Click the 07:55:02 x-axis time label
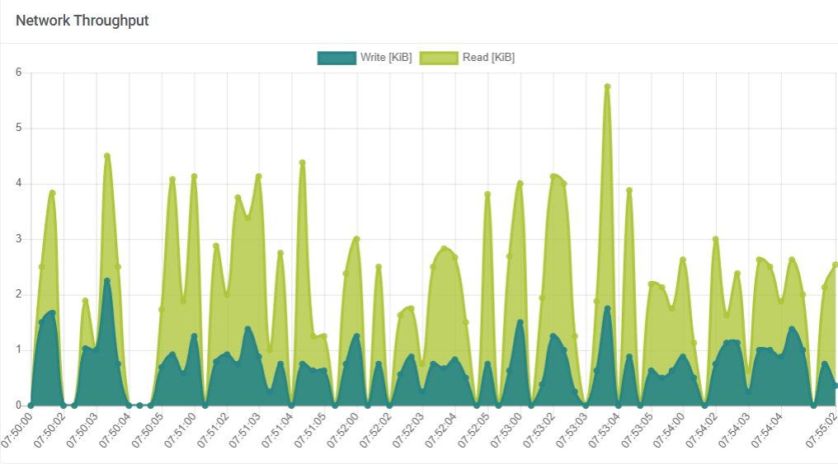Screen dimensions: 838x464 (823, 432)
